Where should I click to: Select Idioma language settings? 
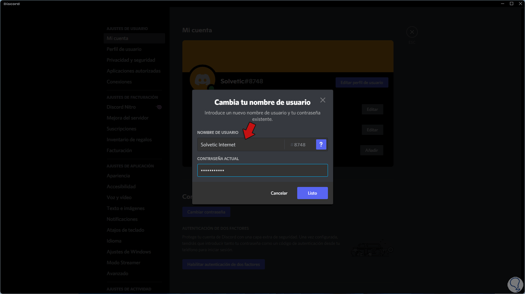point(134,241)
